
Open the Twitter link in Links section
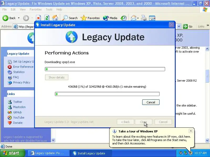17,102
